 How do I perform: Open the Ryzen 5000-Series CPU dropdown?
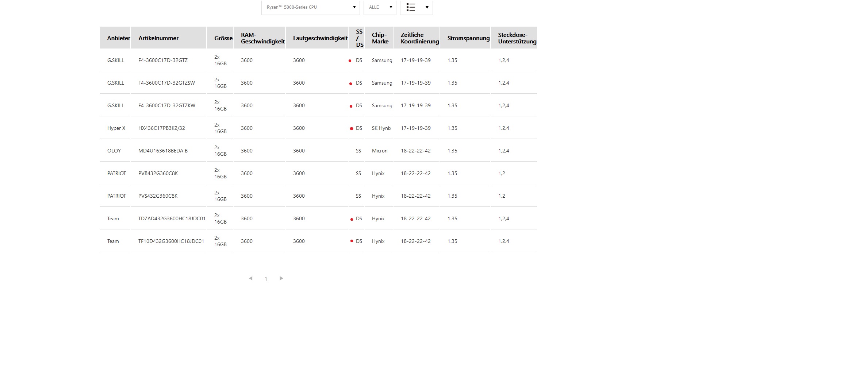point(310,7)
